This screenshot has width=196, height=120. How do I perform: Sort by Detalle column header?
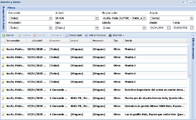click(155, 41)
